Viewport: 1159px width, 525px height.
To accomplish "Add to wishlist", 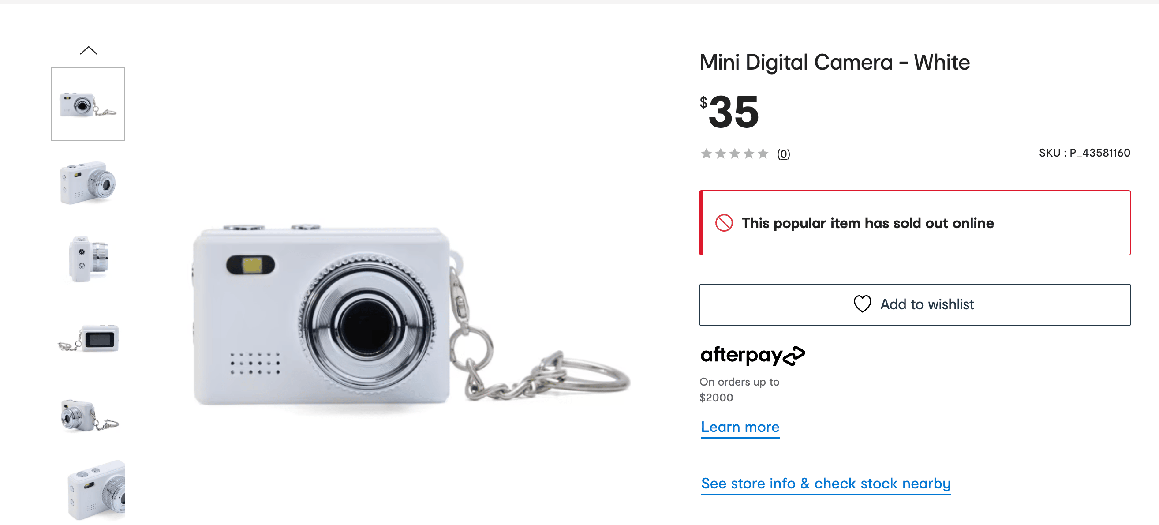I will 915,304.
